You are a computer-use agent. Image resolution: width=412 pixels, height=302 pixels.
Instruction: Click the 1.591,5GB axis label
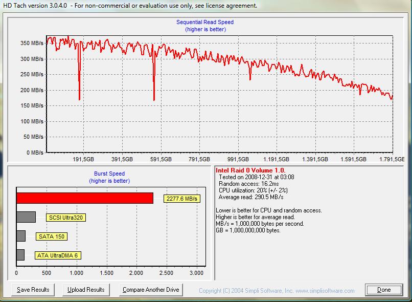coord(353,159)
